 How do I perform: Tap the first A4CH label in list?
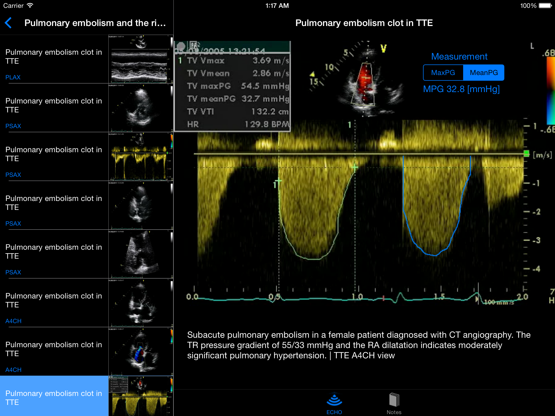point(13,321)
